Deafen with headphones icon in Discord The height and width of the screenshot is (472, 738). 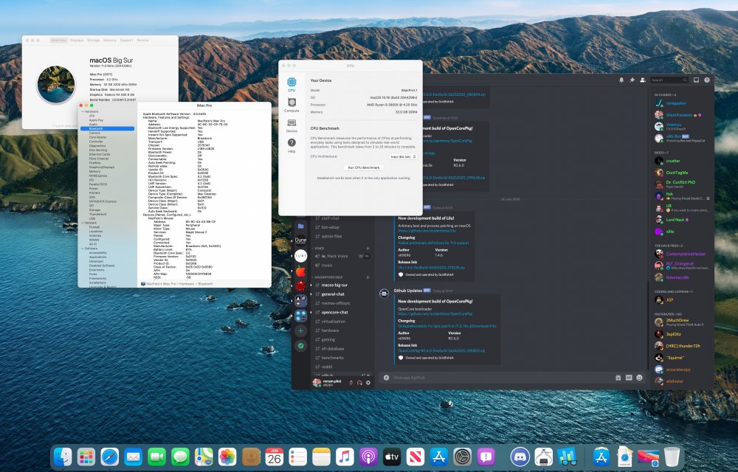click(x=359, y=383)
